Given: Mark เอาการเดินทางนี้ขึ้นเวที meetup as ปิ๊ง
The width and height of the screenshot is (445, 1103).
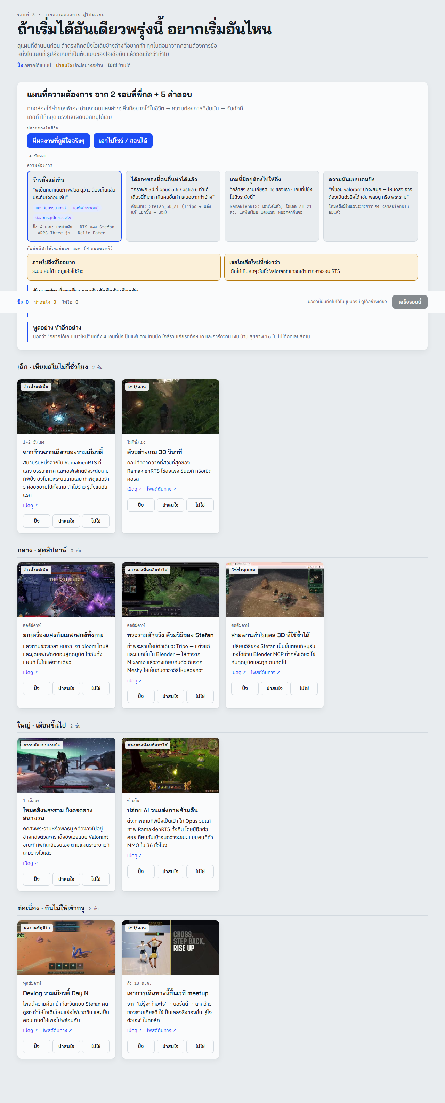Looking at the screenshot, I should 140,1046.
